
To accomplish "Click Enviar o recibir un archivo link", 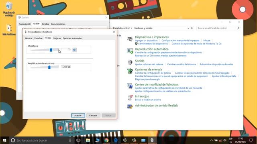I will pos(148,100).
